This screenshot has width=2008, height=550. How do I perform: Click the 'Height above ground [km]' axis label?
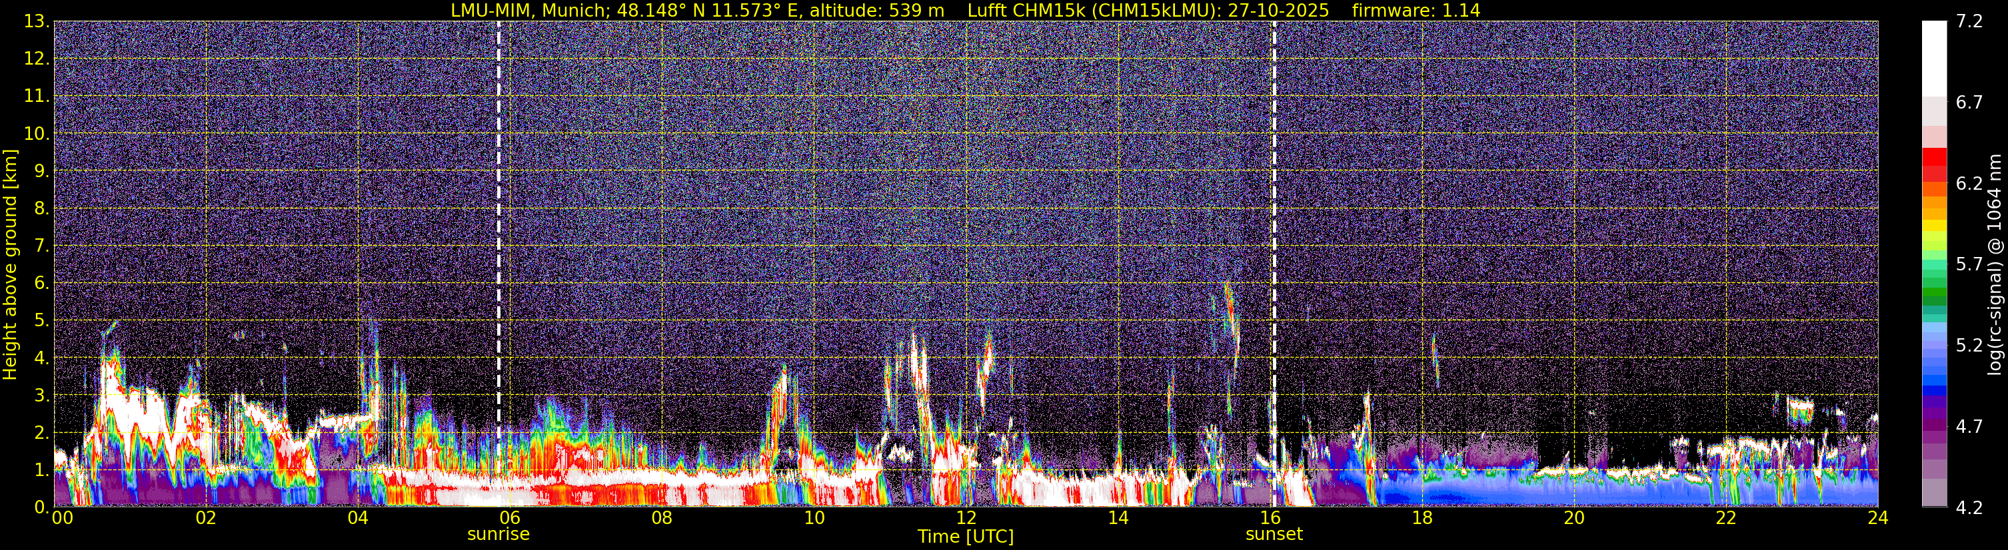(x=10, y=264)
